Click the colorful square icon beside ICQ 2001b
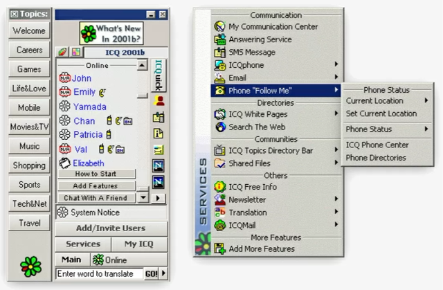 pos(76,52)
